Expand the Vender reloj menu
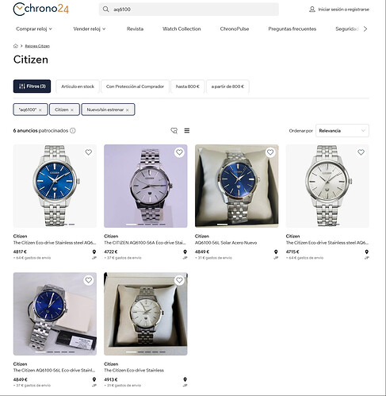Viewport: 386px width, 396px height. [x=90, y=29]
